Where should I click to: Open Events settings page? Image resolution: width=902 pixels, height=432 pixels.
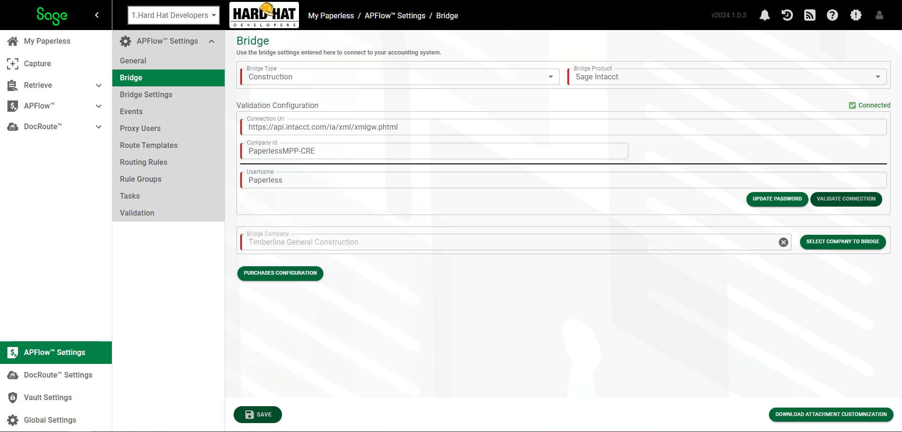pos(168,111)
